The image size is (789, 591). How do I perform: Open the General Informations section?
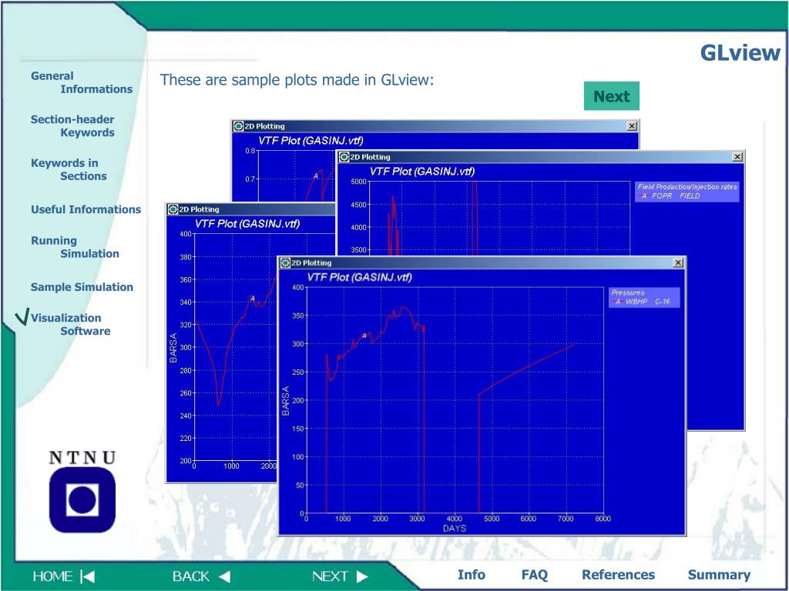point(82,82)
